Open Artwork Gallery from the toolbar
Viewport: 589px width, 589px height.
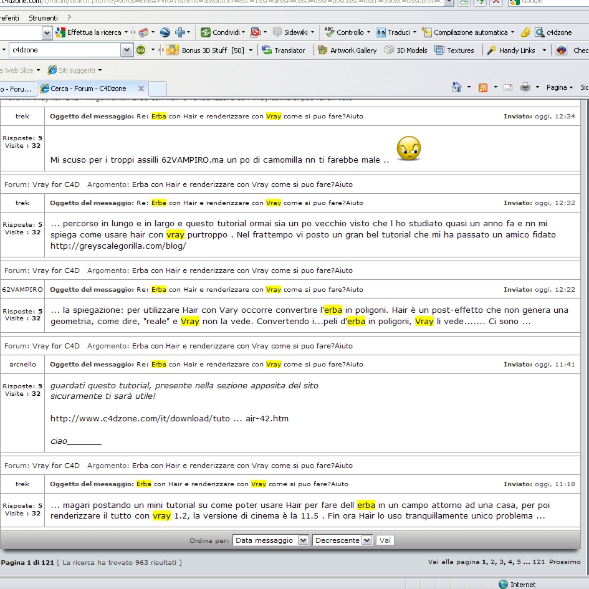click(347, 50)
